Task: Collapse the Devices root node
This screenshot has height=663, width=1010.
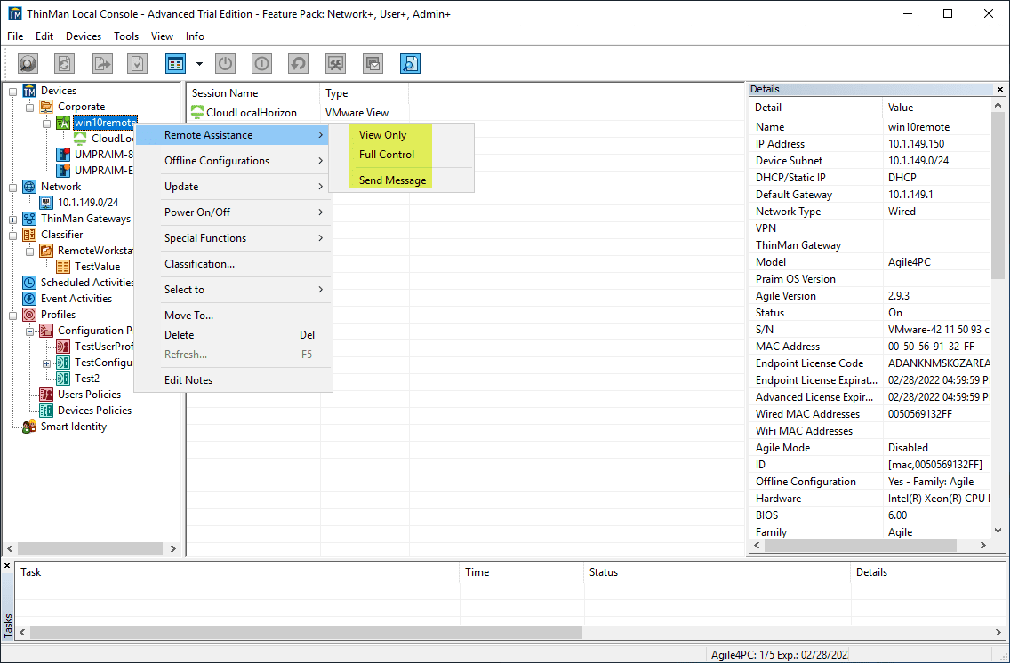Action: [12, 92]
